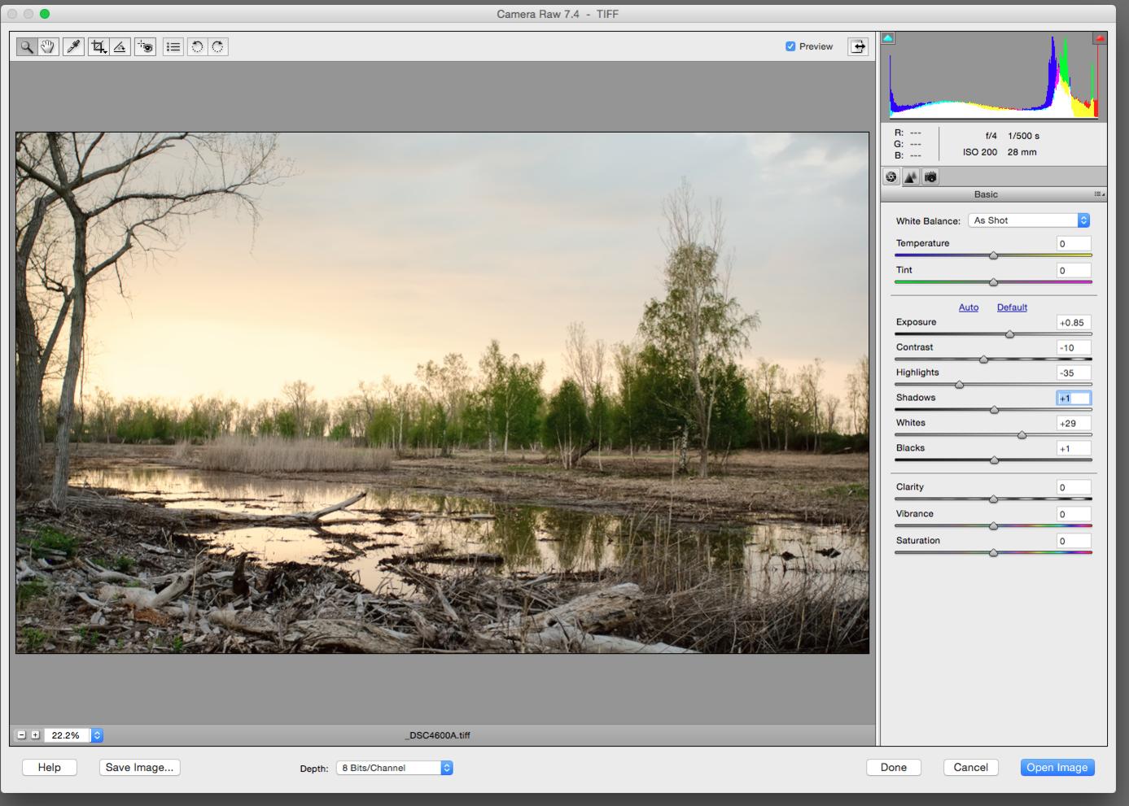Viewport: 1129px width, 806px height.
Task: Toggle full screen mode icon
Action: [x=858, y=46]
